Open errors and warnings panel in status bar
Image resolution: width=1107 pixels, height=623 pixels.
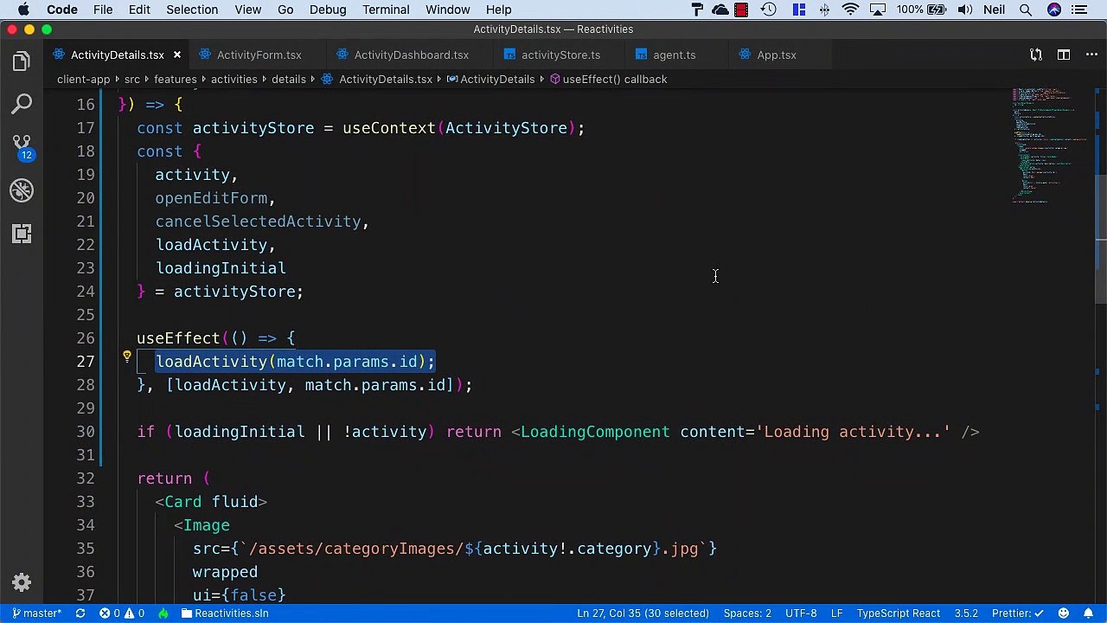(122, 613)
